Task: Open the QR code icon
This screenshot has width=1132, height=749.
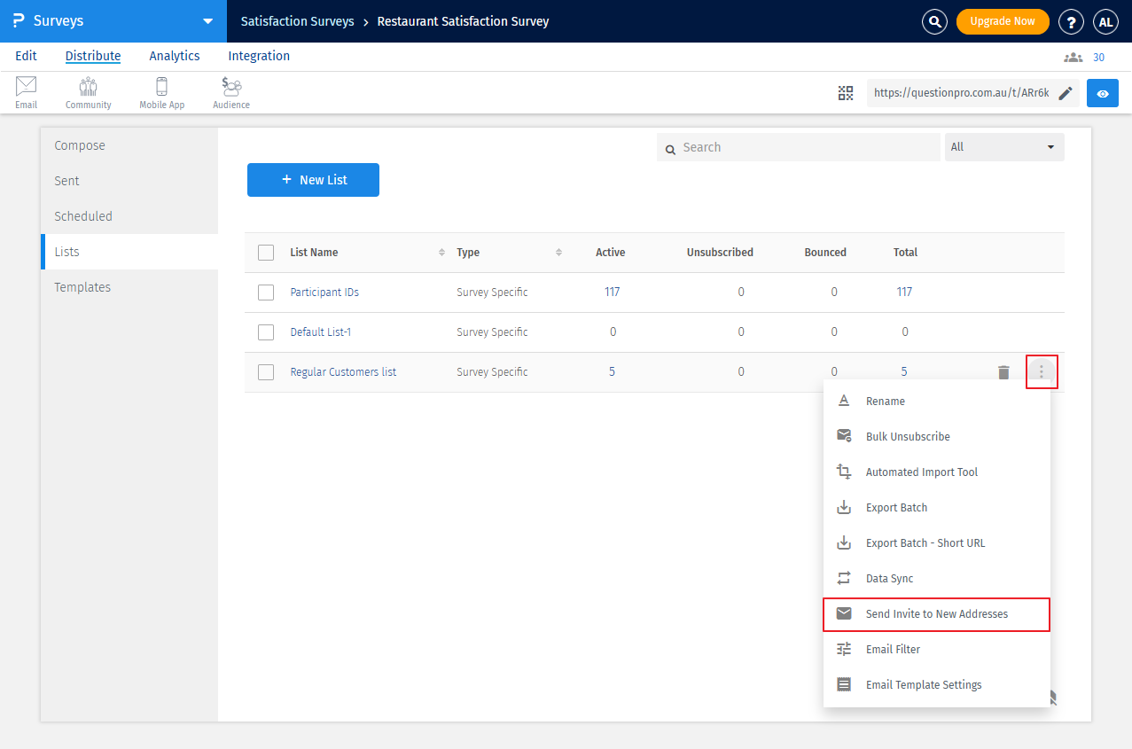Action: 846,93
